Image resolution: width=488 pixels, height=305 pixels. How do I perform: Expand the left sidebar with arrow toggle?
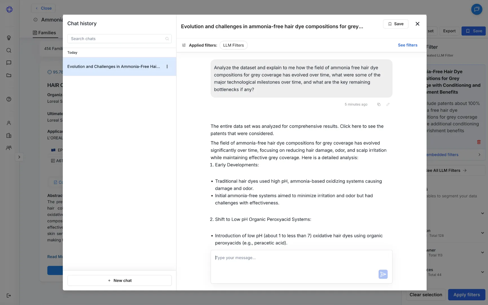tap(19, 157)
